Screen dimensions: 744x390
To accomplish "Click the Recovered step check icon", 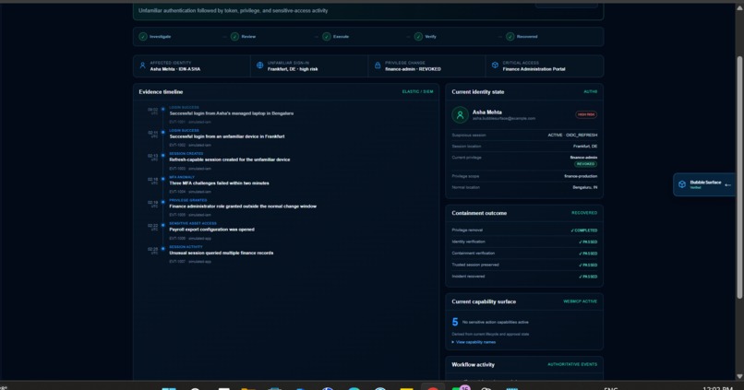I will [x=510, y=37].
